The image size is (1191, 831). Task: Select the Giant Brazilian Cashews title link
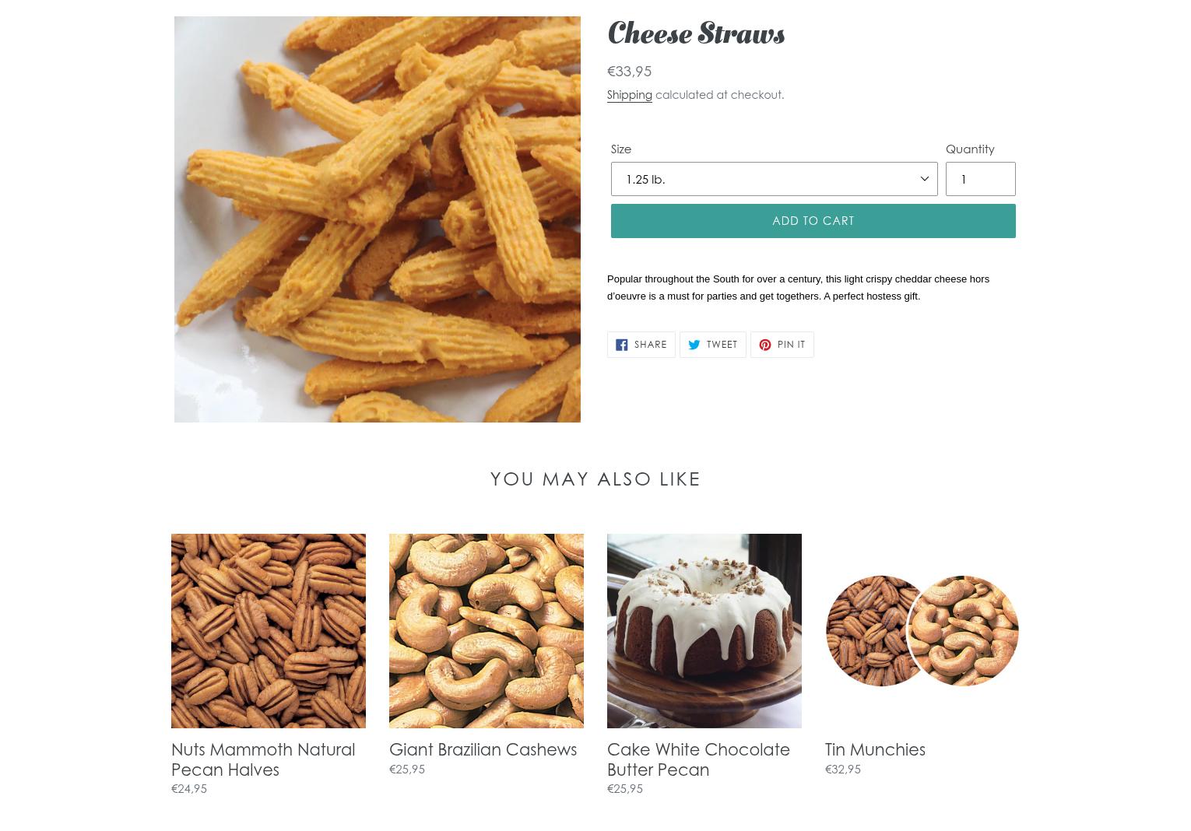[483, 749]
